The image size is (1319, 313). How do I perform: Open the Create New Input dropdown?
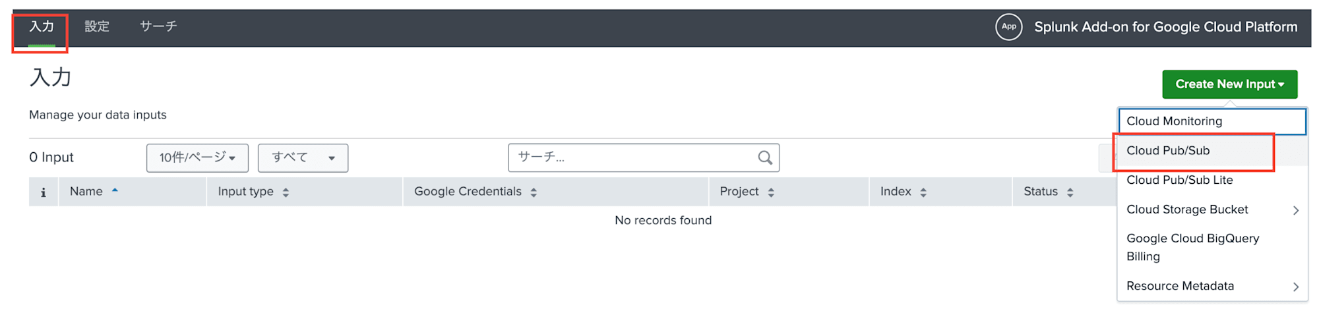pyautogui.click(x=1229, y=84)
